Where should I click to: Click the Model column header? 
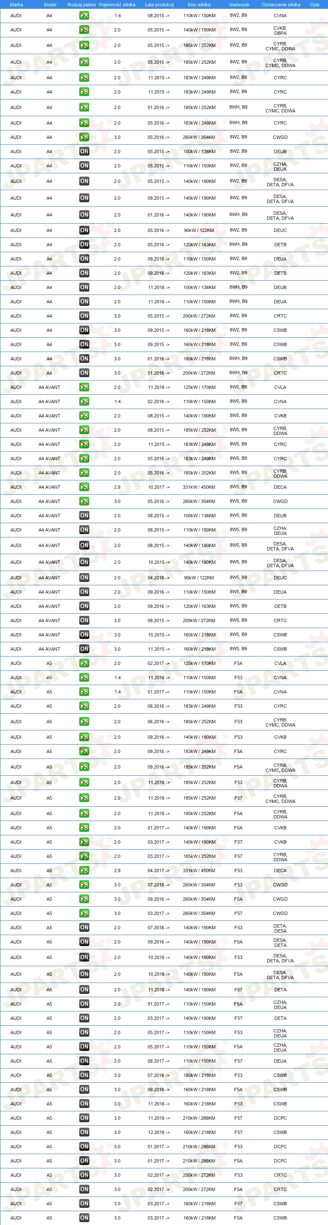(x=50, y=4)
